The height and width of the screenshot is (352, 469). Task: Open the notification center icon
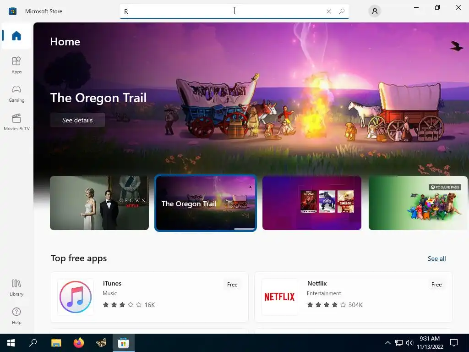[454, 343]
